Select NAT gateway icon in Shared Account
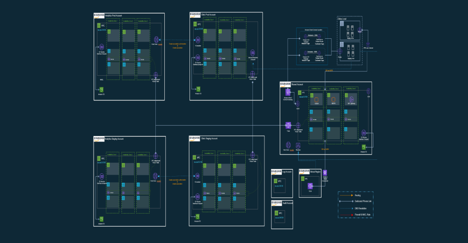 [351, 99]
